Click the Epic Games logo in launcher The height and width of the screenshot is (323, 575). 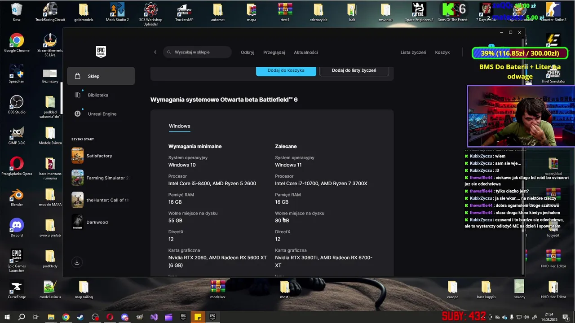101,52
